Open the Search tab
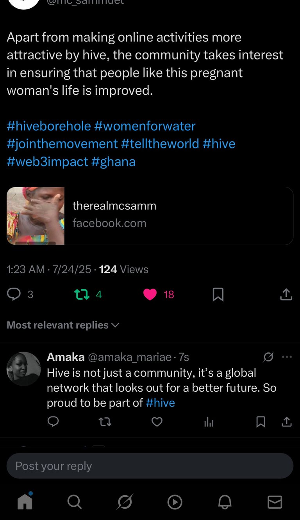This screenshot has width=300, height=520. point(75,502)
